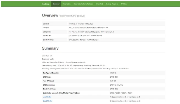
Task: Go to the Snapshot tab
Action: coord(99,4)
